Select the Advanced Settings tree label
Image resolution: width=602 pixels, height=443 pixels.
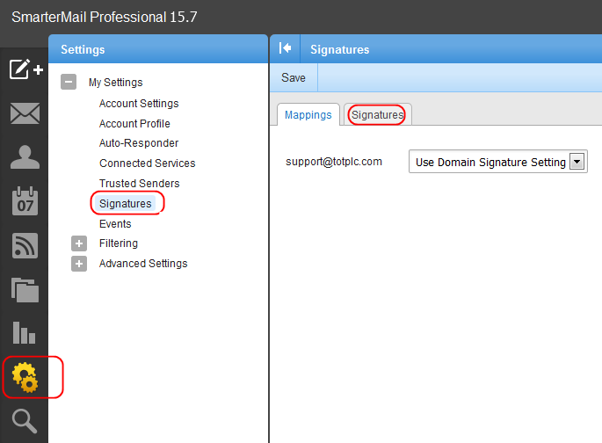tap(143, 264)
